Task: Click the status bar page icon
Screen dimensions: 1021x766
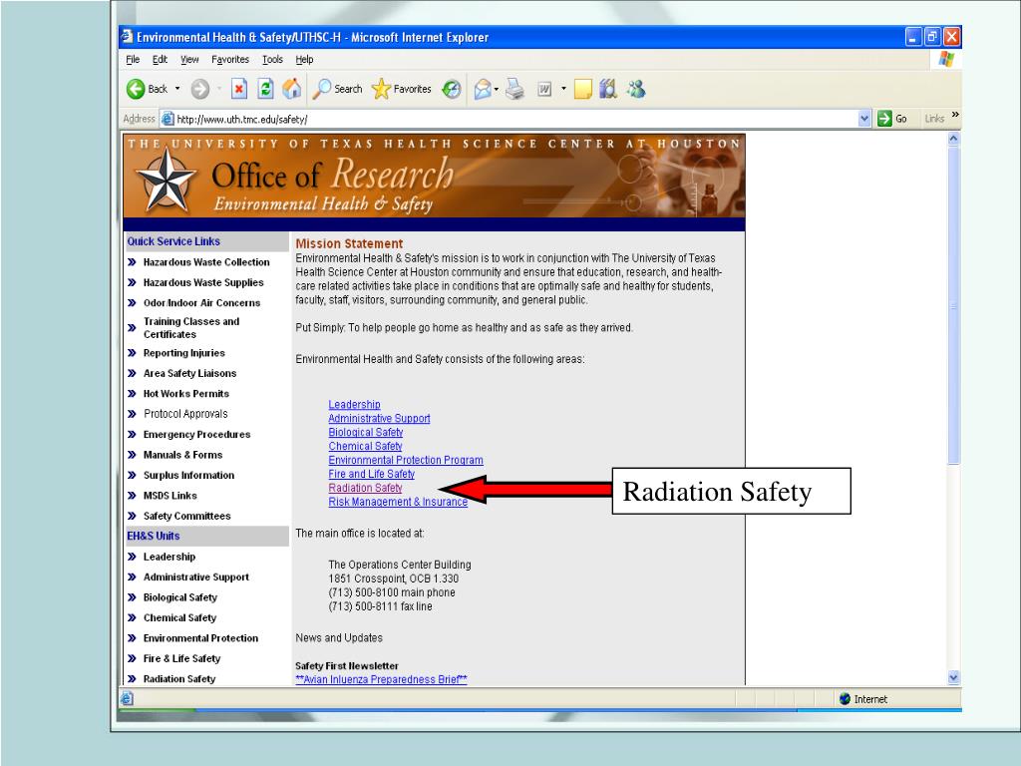Action: coord(127,698)
